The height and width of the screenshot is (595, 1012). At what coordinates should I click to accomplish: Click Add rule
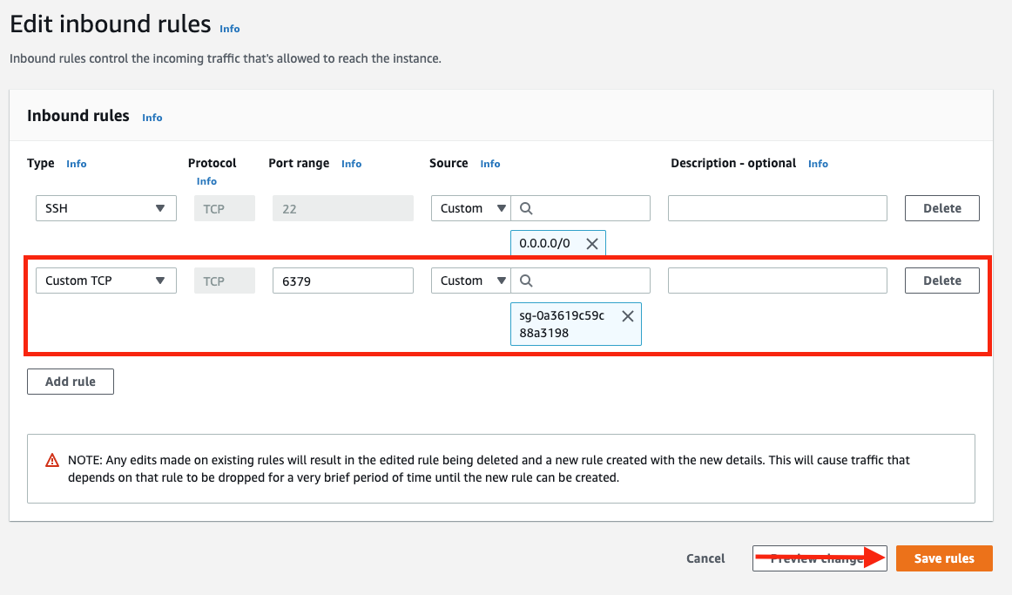(70, 381)
